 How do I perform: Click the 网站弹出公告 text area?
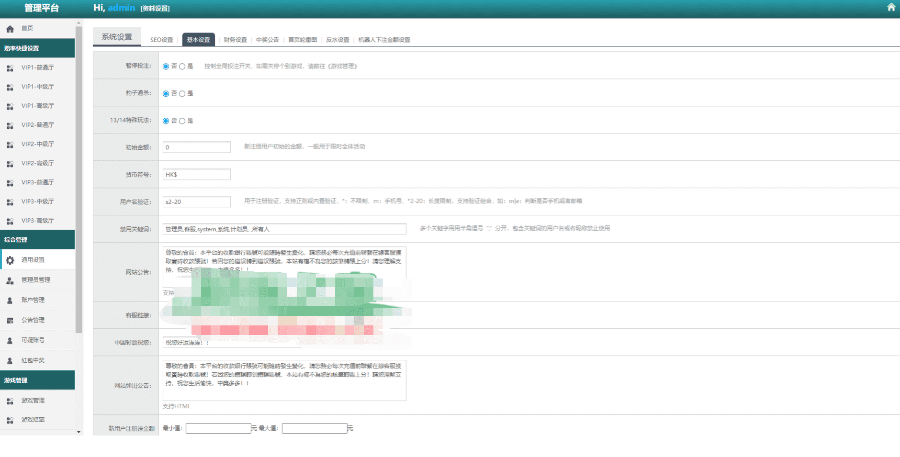(284, 380)
